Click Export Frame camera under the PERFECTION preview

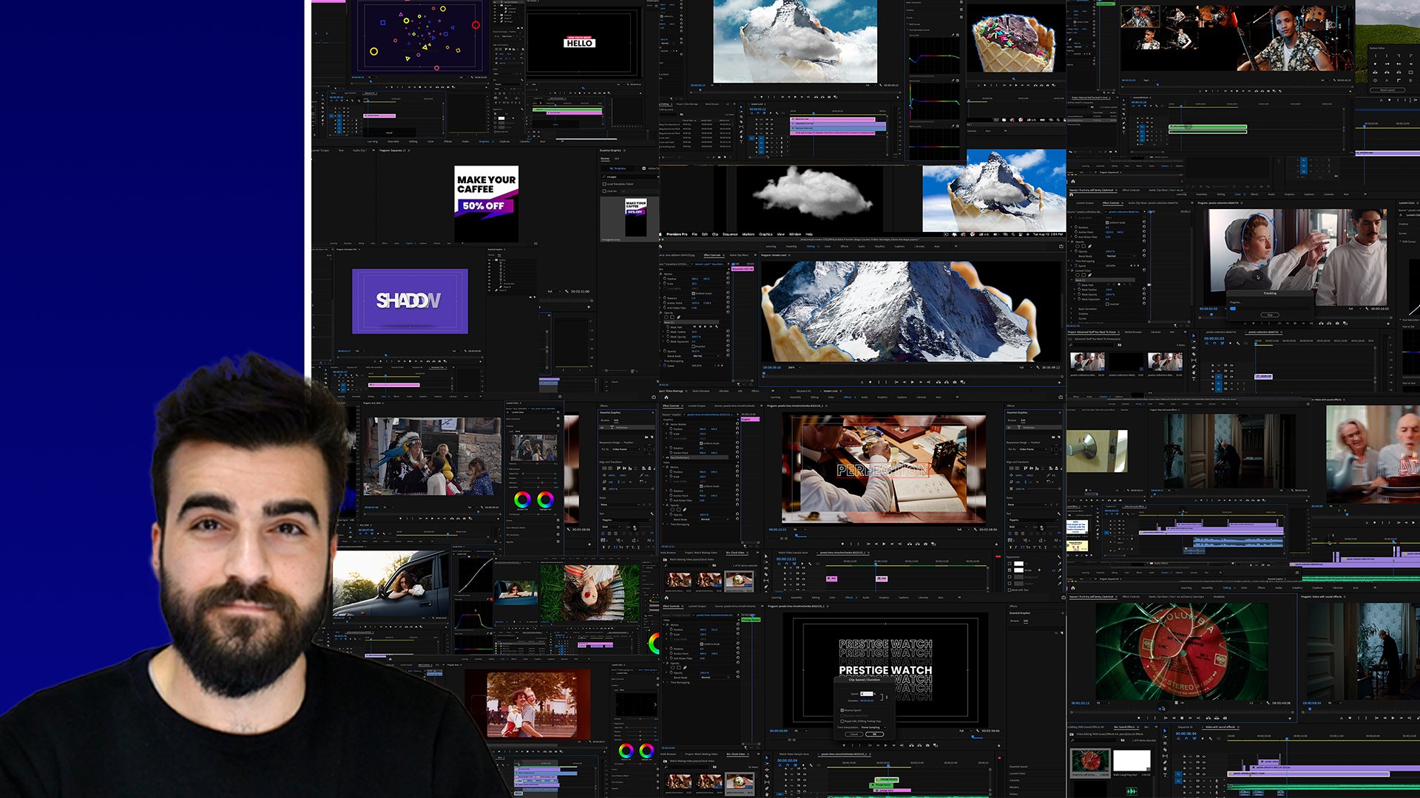click(x=925, y=544)
